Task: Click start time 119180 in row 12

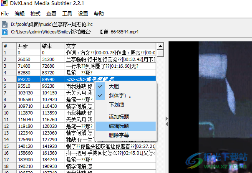Action: 28,126
